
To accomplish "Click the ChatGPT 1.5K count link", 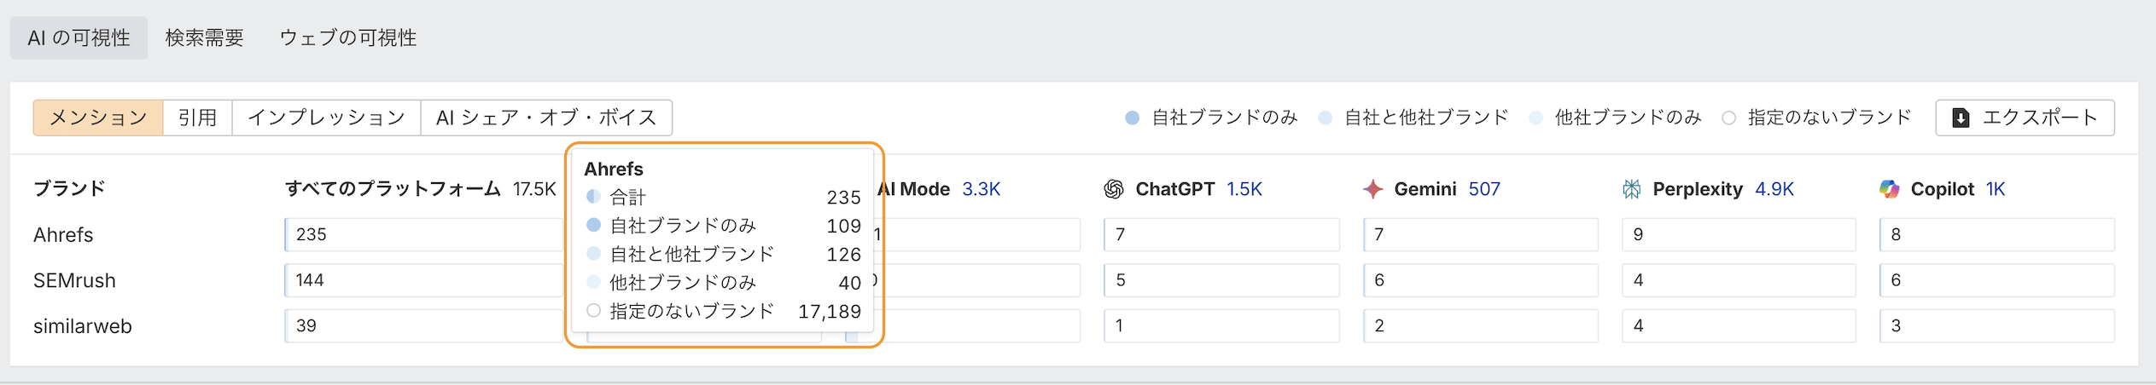I will 1244,189.
